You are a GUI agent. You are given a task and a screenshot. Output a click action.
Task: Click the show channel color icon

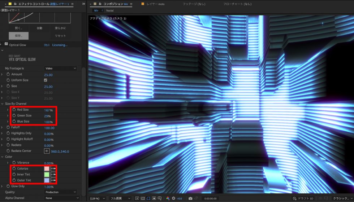[x=168, y=199]
